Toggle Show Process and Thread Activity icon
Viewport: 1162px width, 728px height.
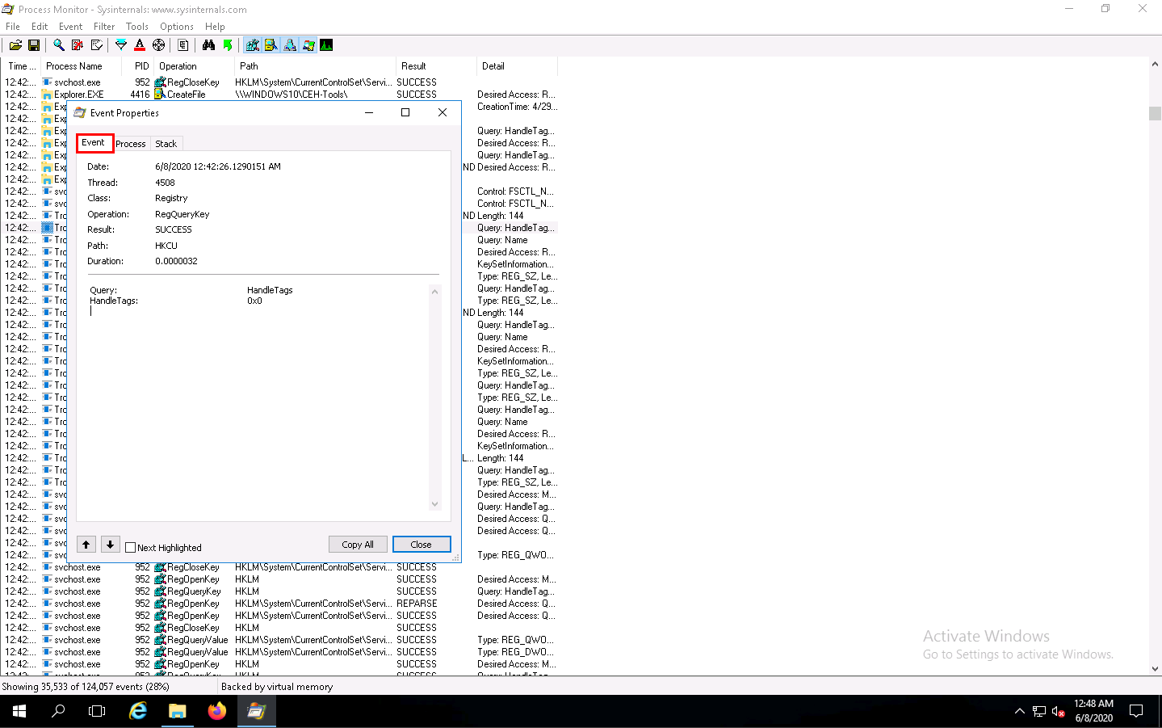(x=308, y=45)
